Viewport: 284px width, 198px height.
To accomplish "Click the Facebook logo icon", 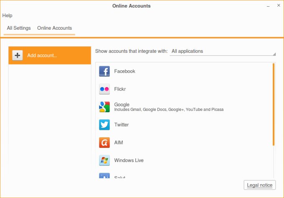I will tap(104, 71).
